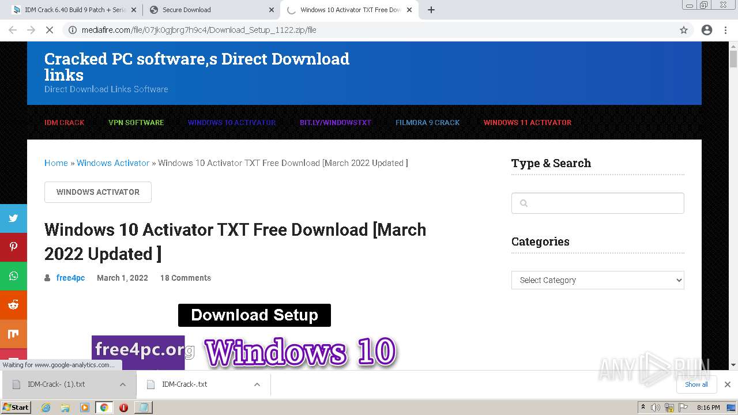This screenshot has height=415, width=738.
Task: Open the free4pc author link
Action: 70,278
